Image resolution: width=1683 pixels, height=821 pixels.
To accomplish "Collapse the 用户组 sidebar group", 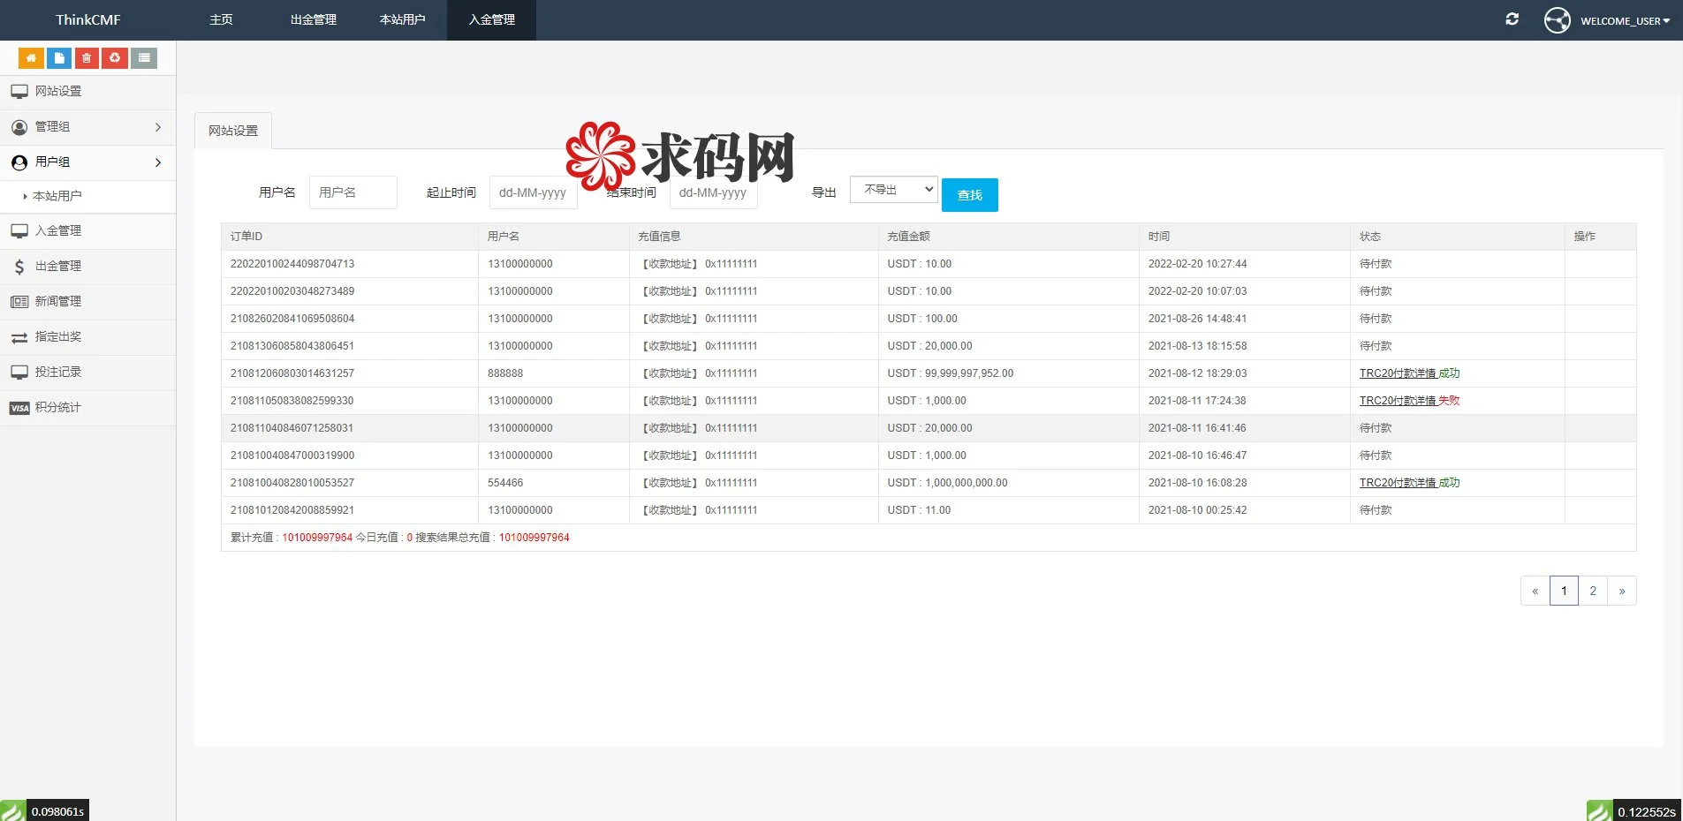I will coord(87,162).
